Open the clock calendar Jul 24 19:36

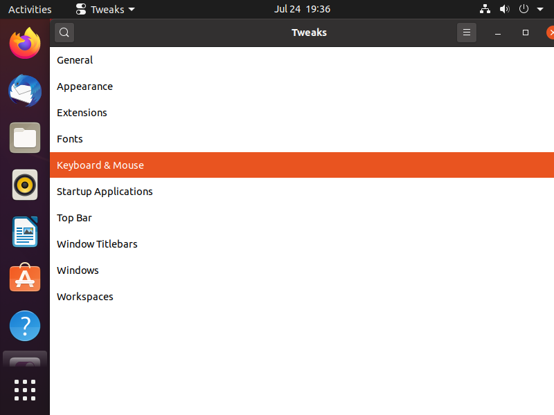302,9
